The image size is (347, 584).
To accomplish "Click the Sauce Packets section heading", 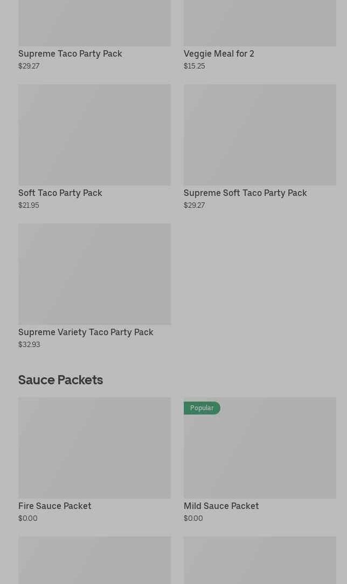I will click(60, 379).
